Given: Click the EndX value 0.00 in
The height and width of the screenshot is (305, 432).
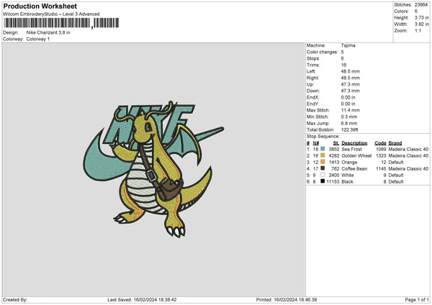Looking at the screenshot, I should coord(348,97).
